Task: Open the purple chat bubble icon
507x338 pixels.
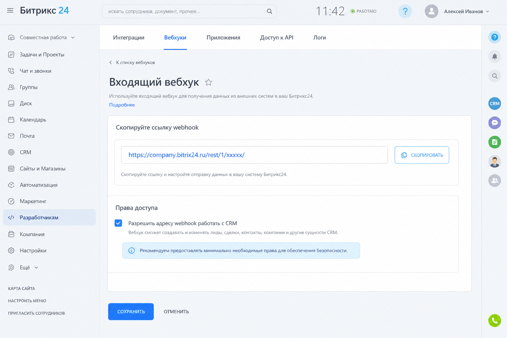Action: click(x=494, y=123)
